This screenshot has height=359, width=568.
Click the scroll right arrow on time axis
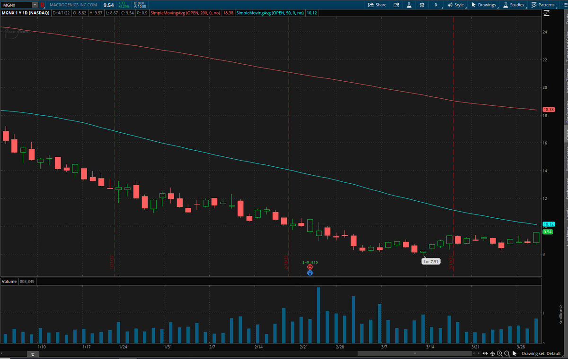point(479,353)
